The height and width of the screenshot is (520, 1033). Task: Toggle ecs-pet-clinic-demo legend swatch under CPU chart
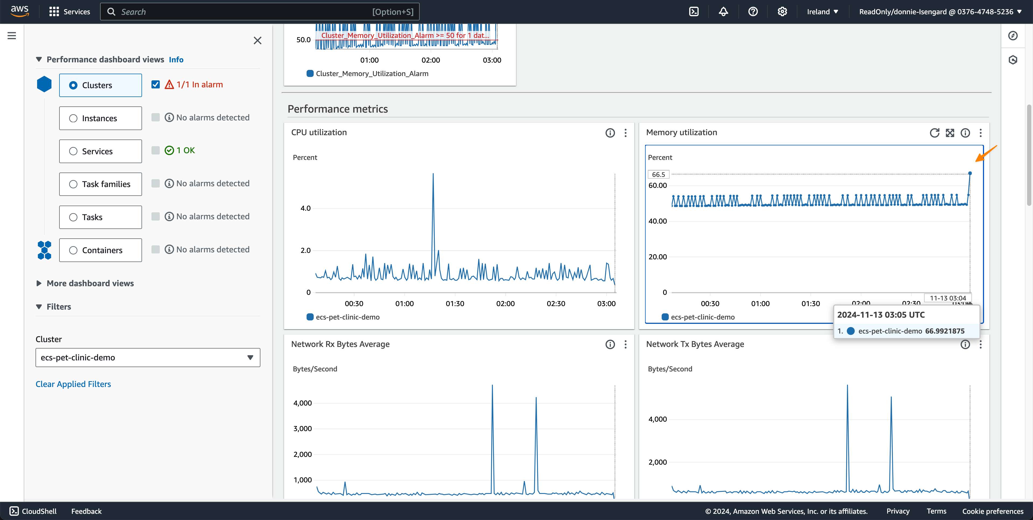point(310,317)
